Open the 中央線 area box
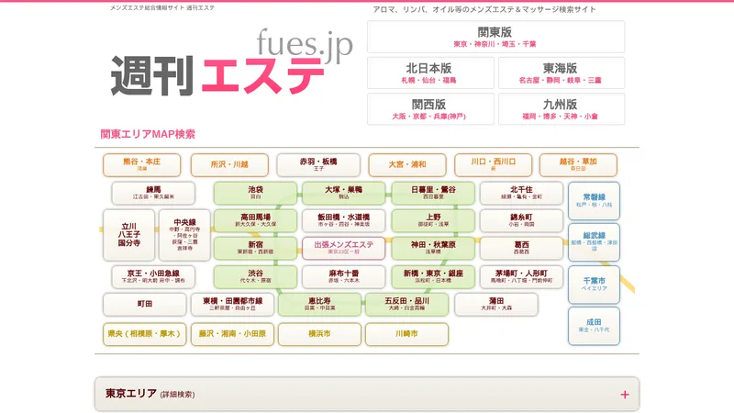Viewport: 734px width, 413px height. [x=184, y=235]
